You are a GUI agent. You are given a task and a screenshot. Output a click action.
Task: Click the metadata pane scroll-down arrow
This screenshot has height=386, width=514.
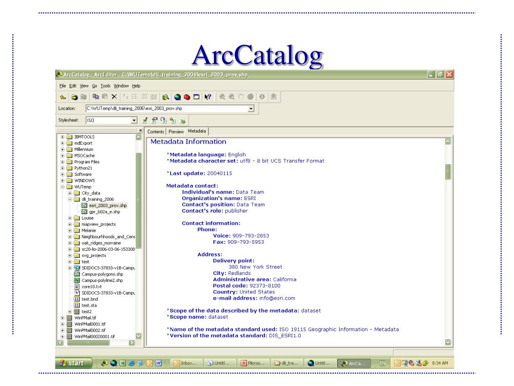tap(448, 342)
